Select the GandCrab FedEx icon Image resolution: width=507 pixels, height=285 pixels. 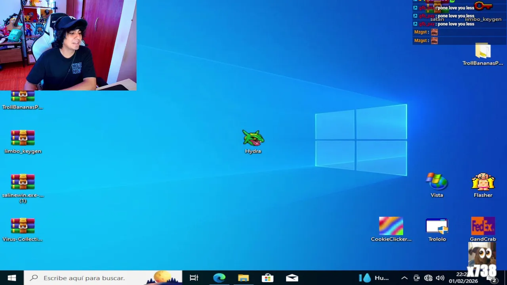point(483,229)
